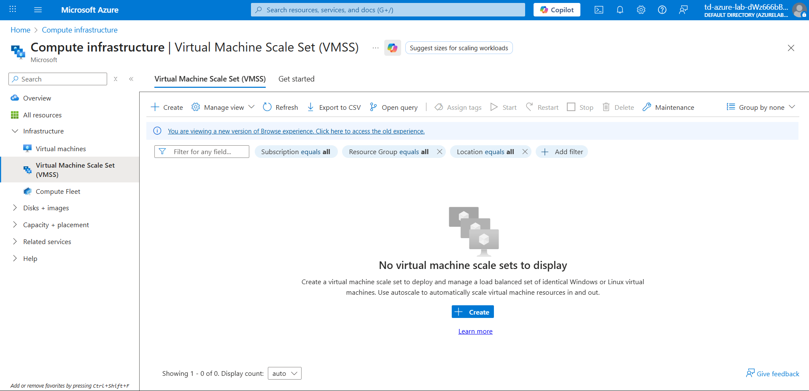Click the blue Create button
Viewport: 809px width, 391px height.
(x=472, y=312)
